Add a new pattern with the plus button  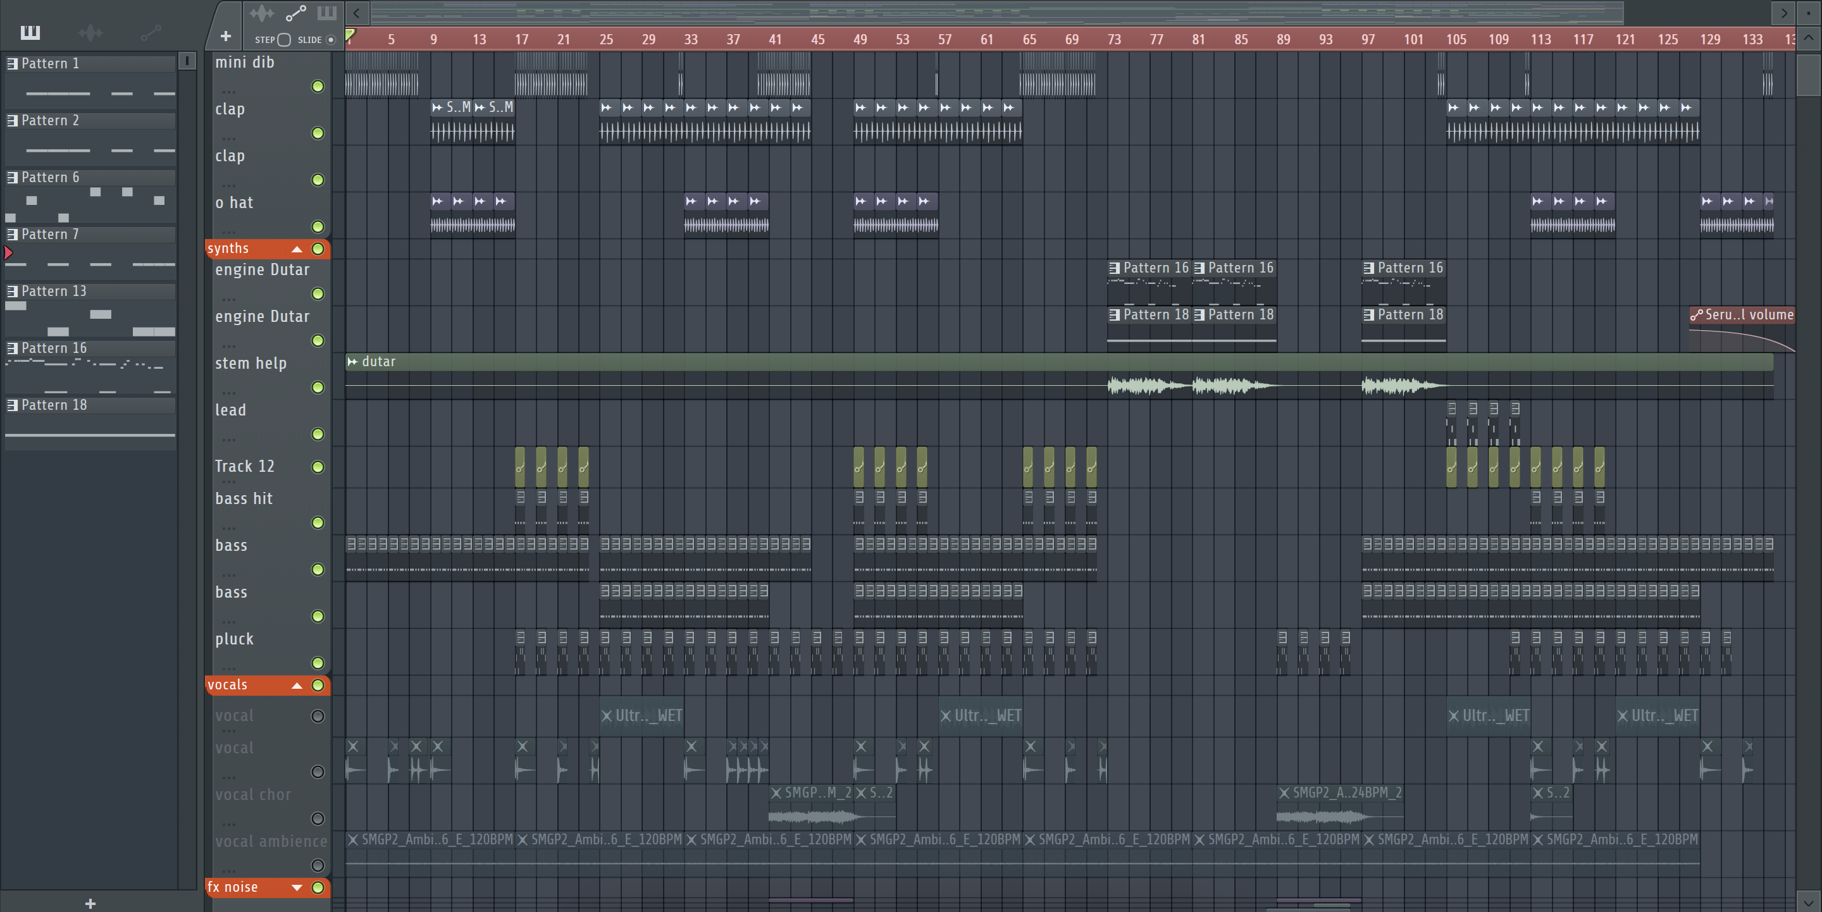point(90,903)
